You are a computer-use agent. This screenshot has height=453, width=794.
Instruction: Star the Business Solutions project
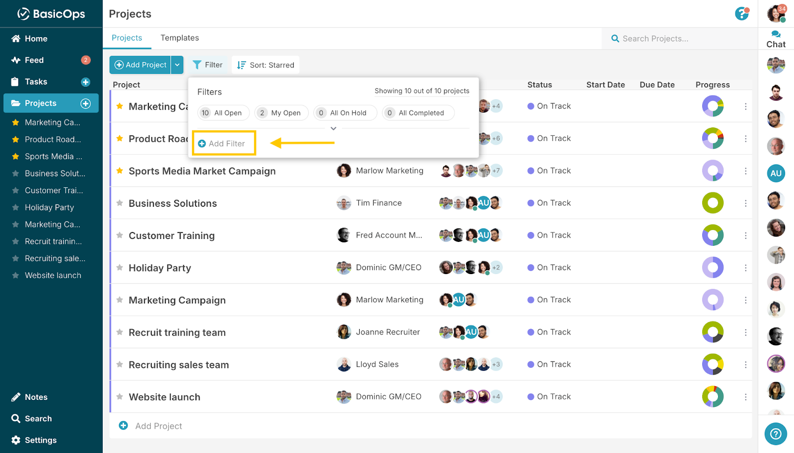coord(120,203)
